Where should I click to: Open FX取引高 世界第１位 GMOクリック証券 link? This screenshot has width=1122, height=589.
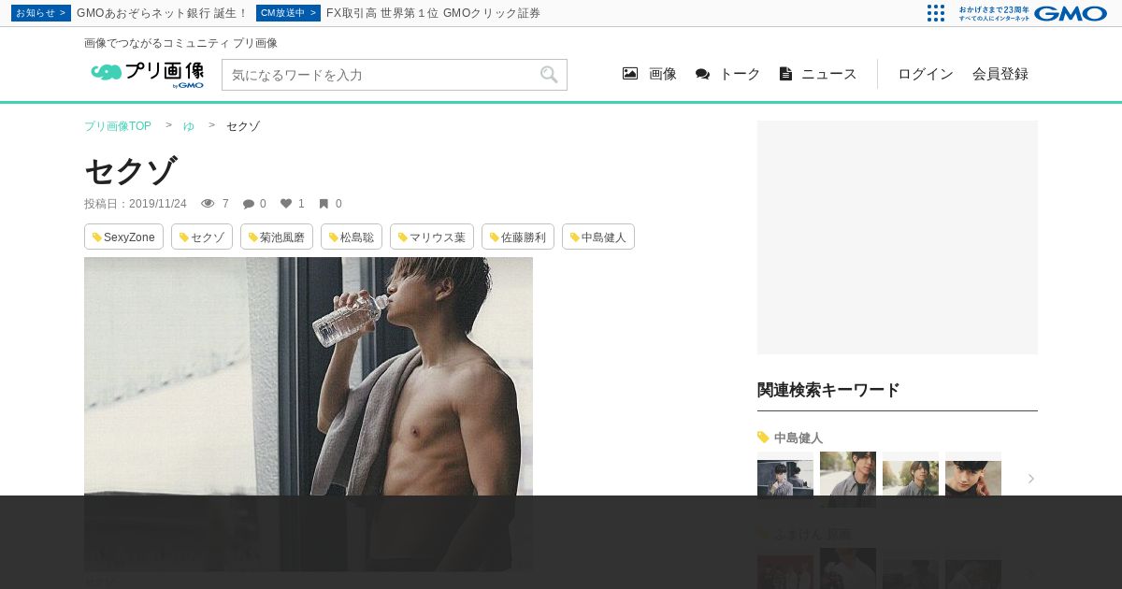pyautogui.click(x=433, y=13)
